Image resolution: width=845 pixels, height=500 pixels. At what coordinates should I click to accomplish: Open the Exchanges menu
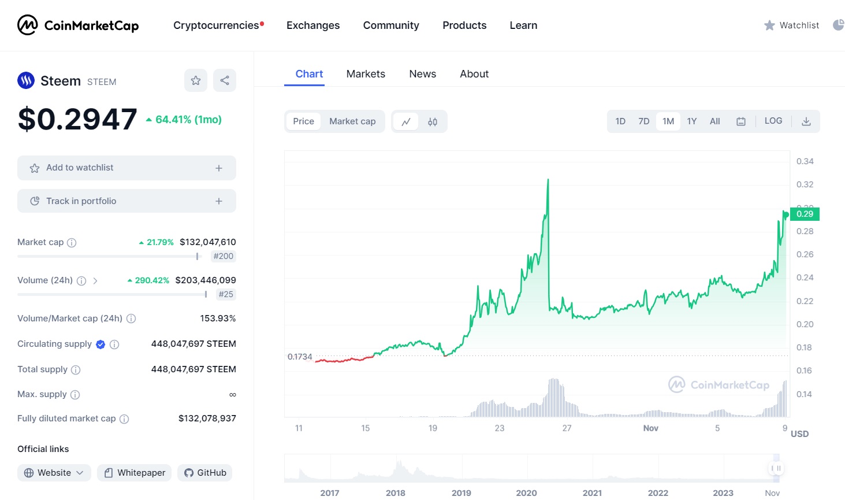coord(313,25)
